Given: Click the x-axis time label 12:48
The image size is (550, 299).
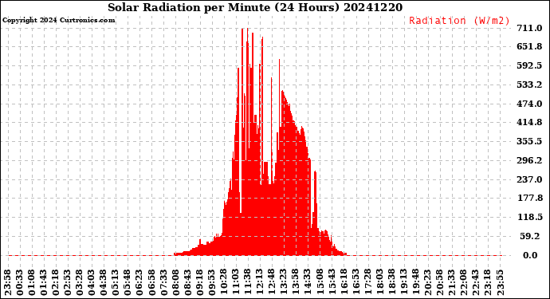Looking at the screenshot, I should pyautogui.click(x=272, y=283).
